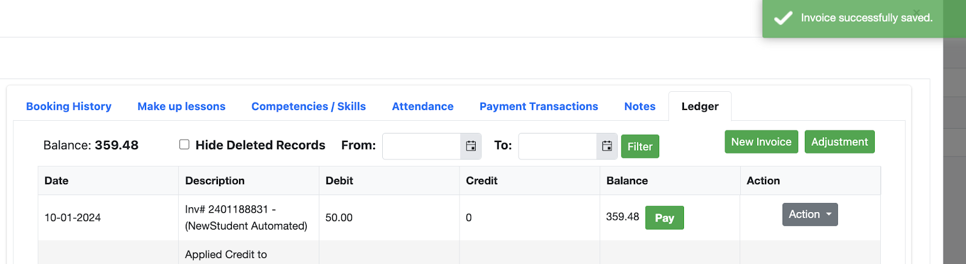Viewport: 966px width, 264px height.
Task: Open the To date calendar picker icon
Action: 607,146
